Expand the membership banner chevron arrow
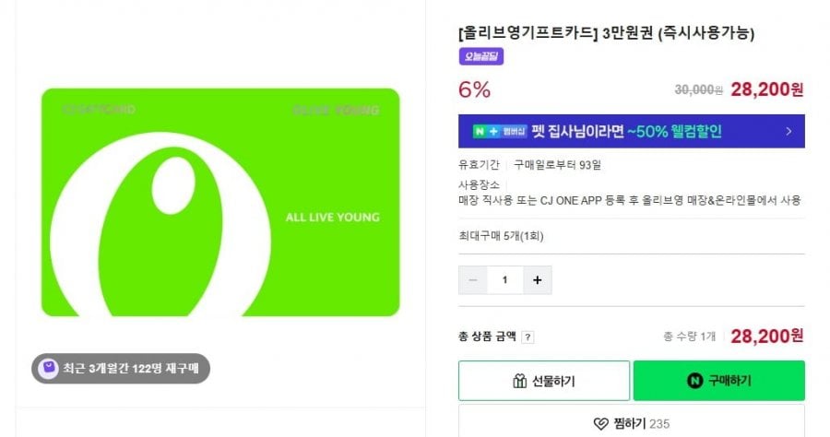The height and width of the screenshot is (437, 830). [x=788, y=131]
